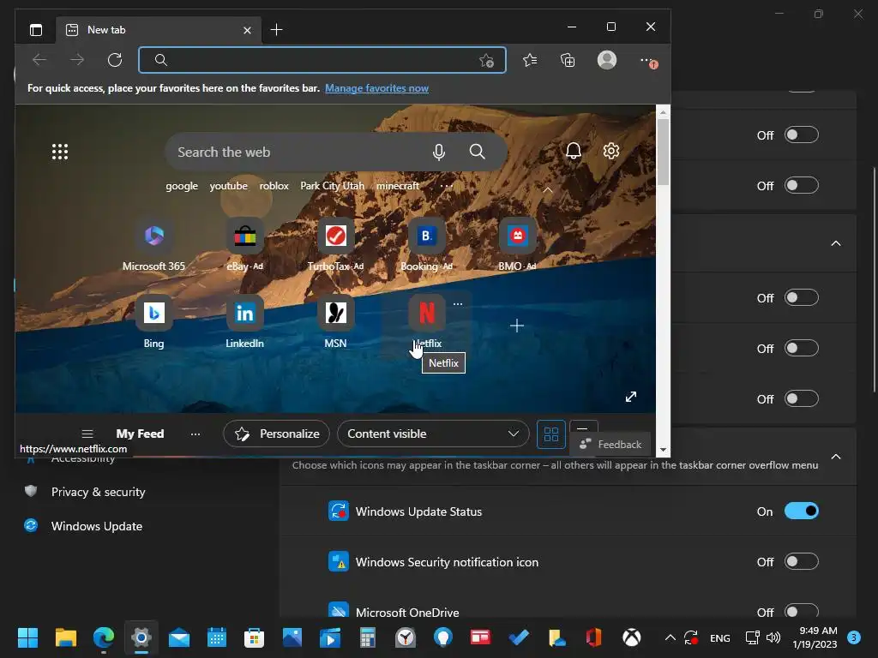
Task: Open the app launcher grid icon
Action: tap(60, 152)
